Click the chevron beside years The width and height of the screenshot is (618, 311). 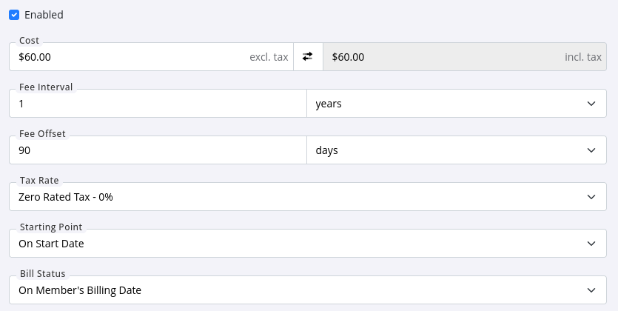pyautogui.click(x=591, y=104)
